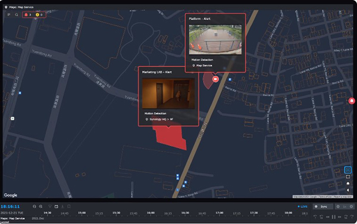The image size is (357, 224).
Task: Click the 18:00 timeline marker
Action: tap(288, 213)
